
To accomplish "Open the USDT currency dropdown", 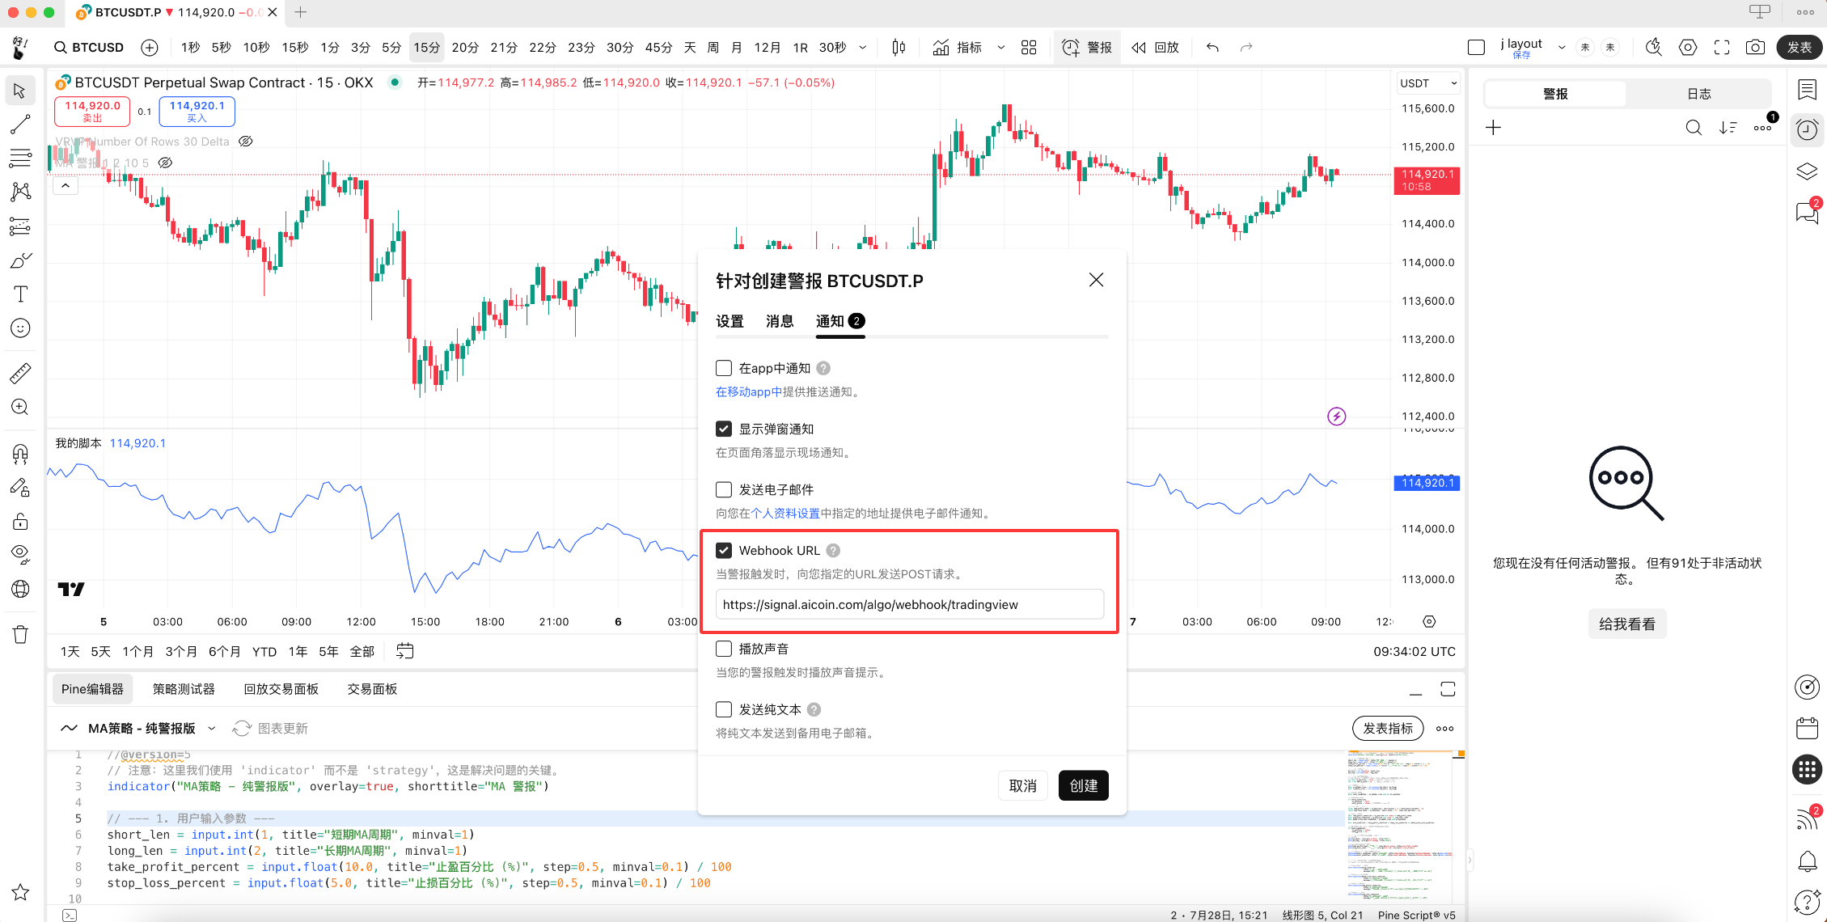I will (1428, 83).
